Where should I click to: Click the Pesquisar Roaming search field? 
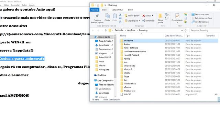[205, 30]
